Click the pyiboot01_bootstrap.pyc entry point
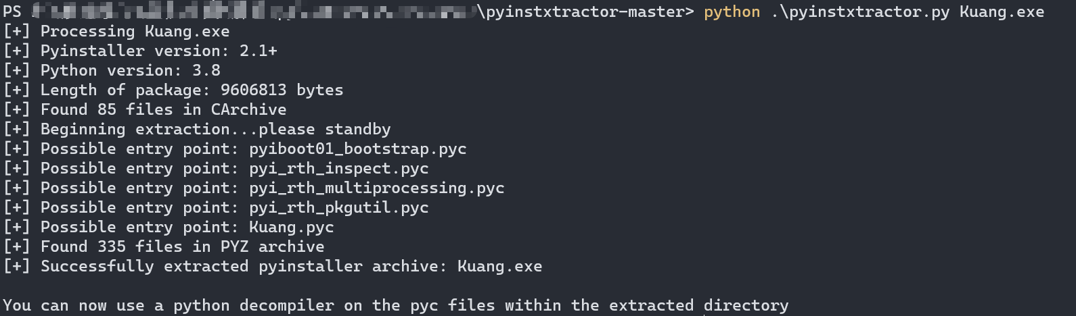This screenshot has width=1076, height=316. point(357,149)
